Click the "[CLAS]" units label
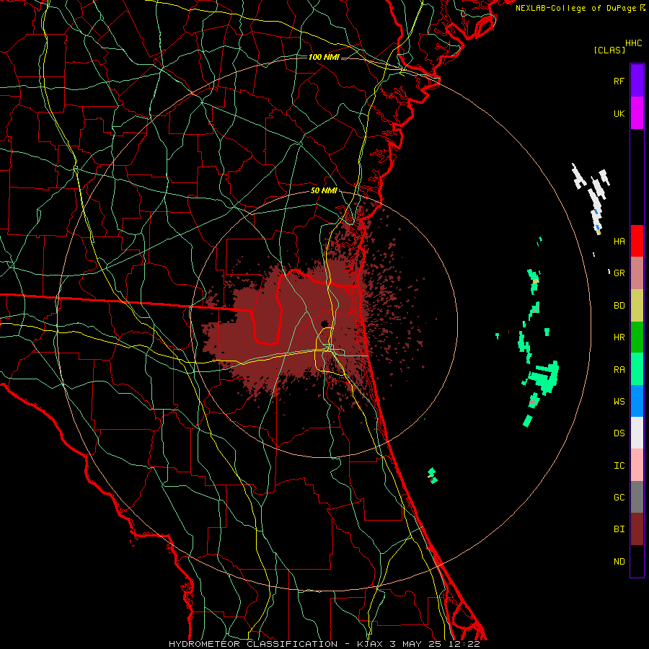The width and height of the screenshot is (649, 649). coord(609,50)
